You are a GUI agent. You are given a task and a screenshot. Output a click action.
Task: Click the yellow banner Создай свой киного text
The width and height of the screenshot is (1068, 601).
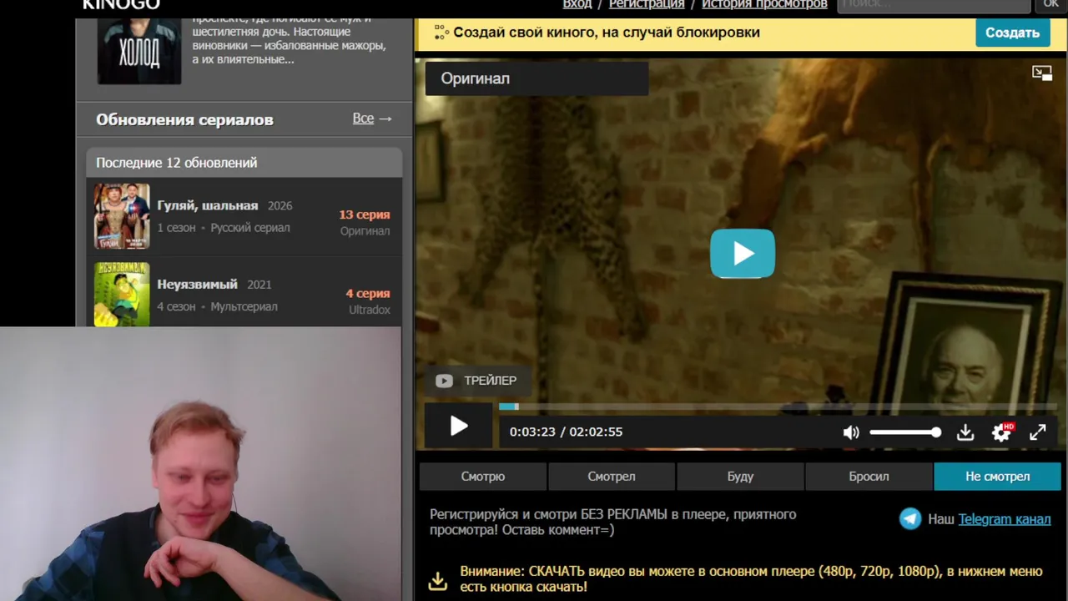point(607,33)
